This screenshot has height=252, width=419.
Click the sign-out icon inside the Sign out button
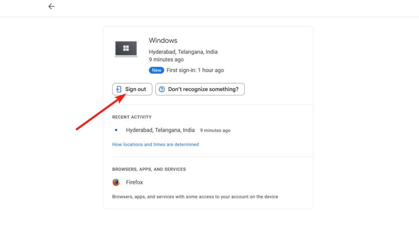point(119,89)
